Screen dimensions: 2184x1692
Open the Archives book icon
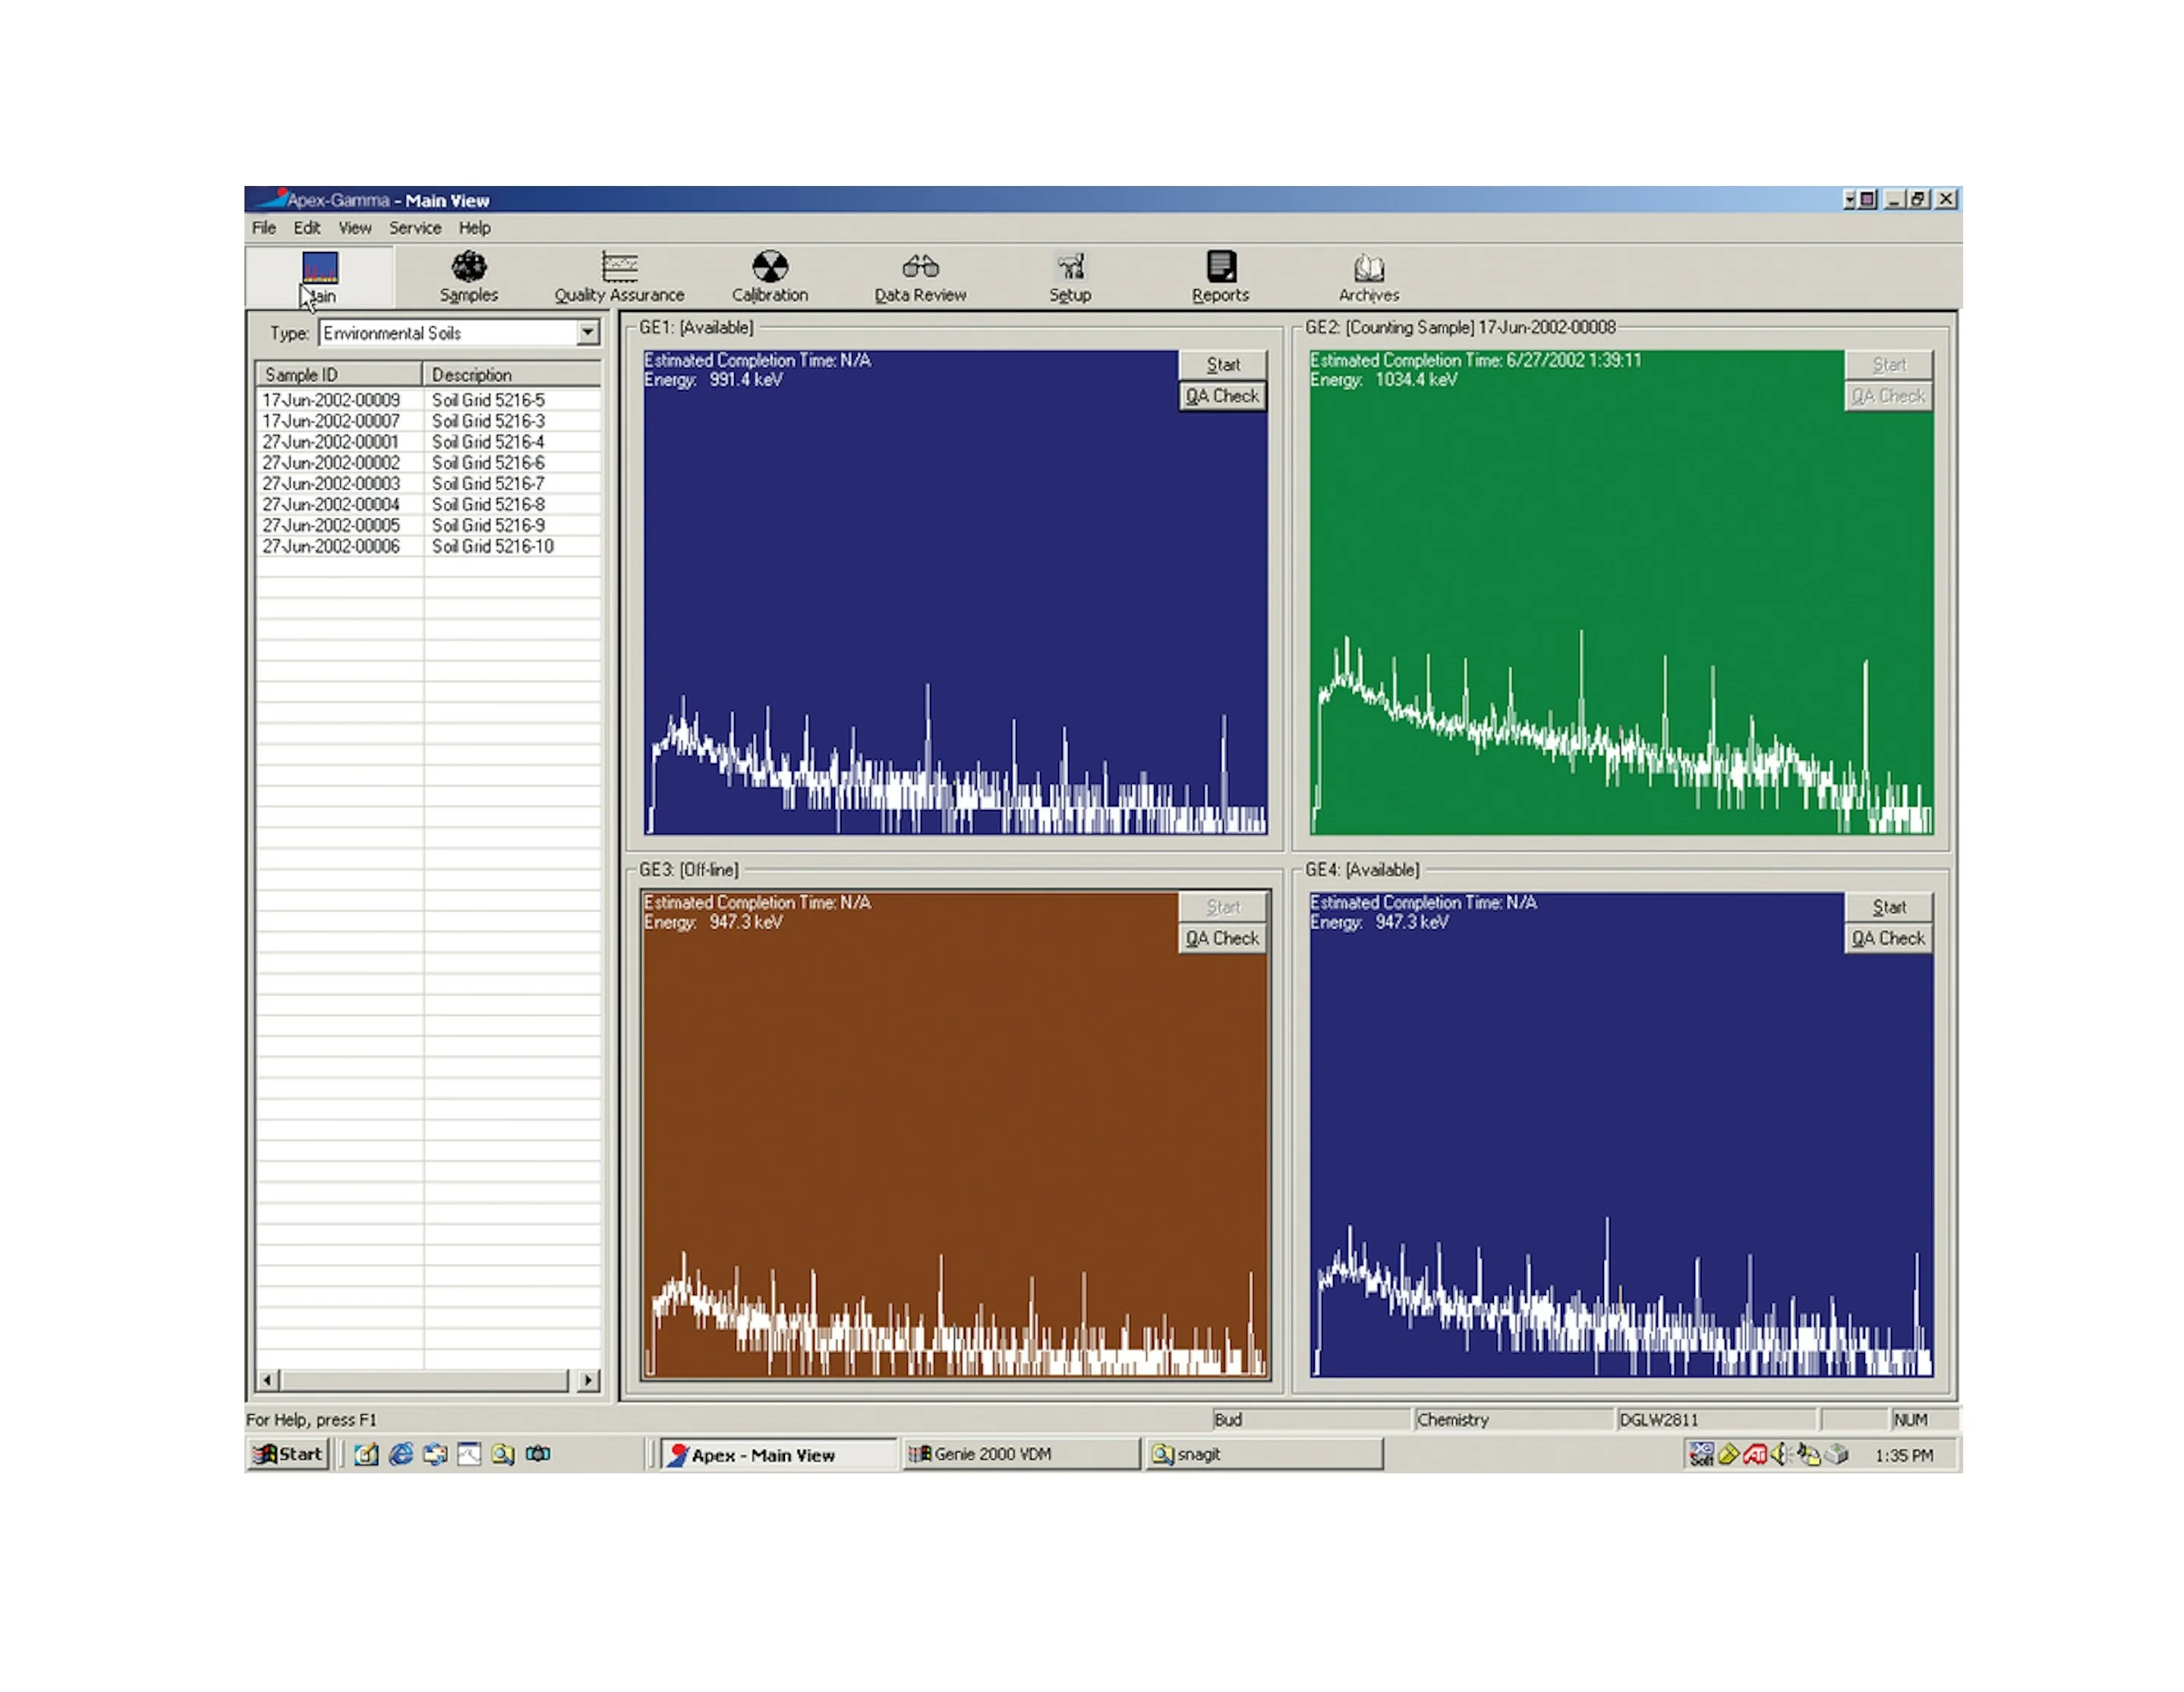(1369, 276)
